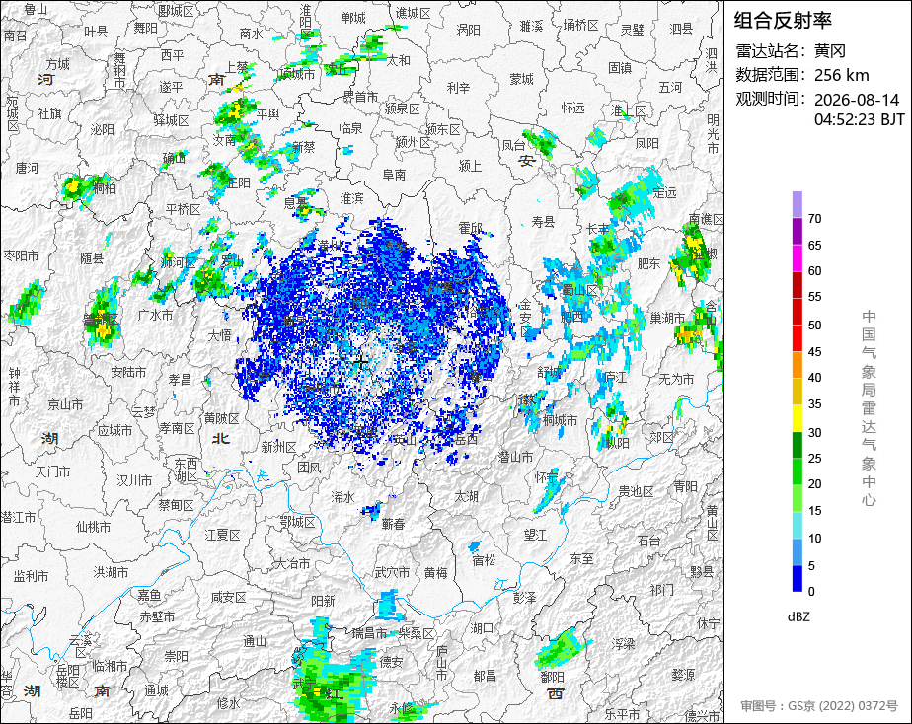Select the 70 dBZ lavender legend swatch

click(x=797, y=204)
